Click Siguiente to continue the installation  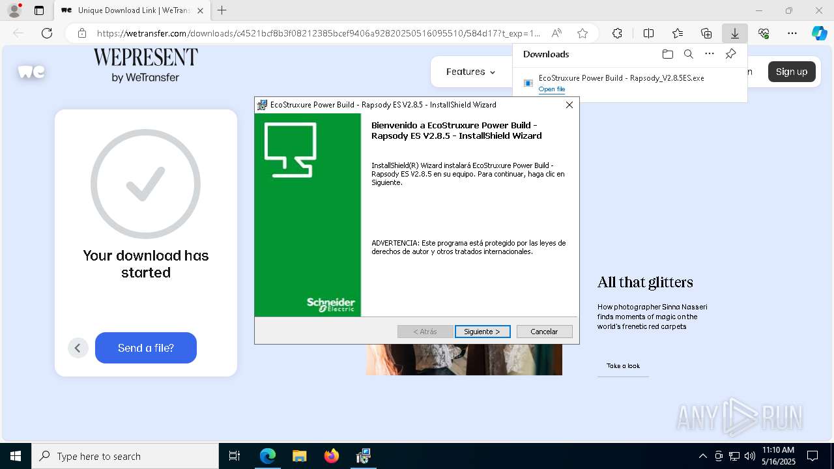pyautogui.click(x=482, y=332)
